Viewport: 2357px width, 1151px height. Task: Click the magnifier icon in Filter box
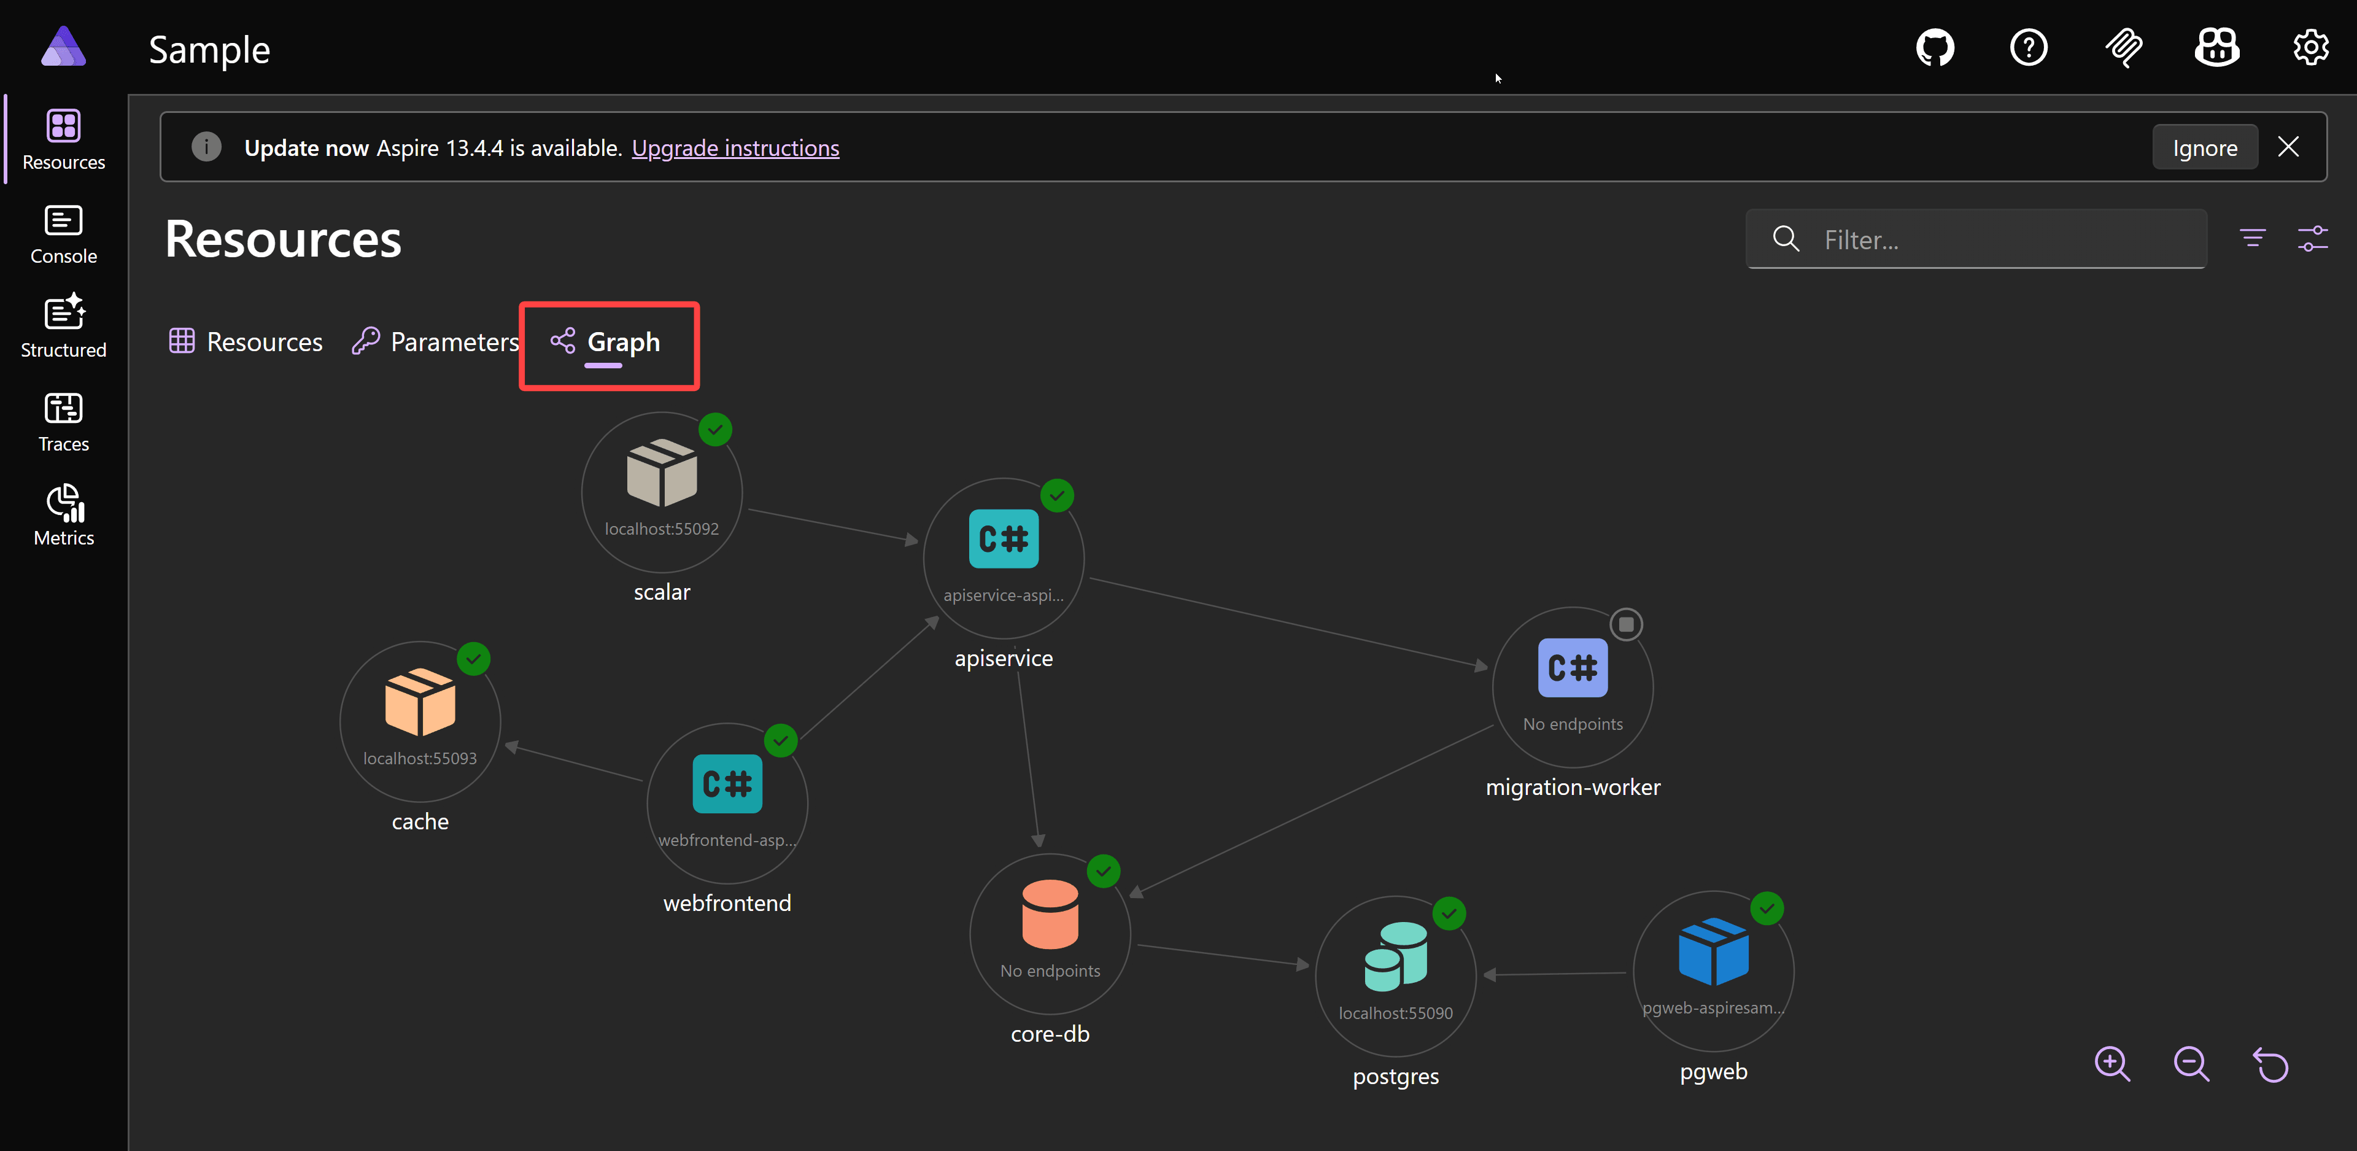[x=1786, y=239]
